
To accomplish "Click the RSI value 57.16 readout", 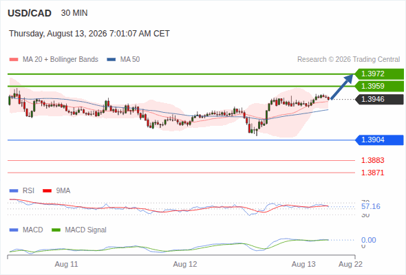I will click(x=371, y=206).
